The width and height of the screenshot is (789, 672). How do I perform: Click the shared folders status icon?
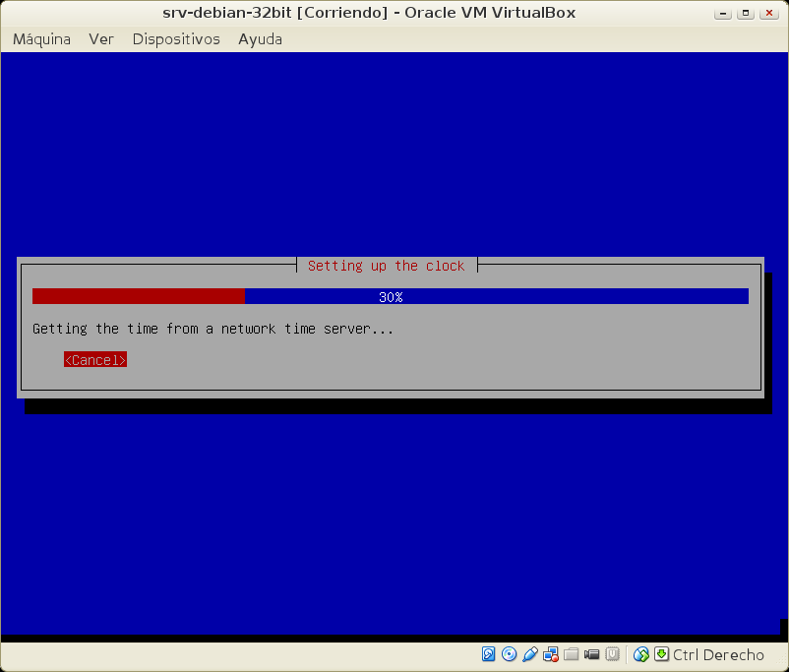pyautogui.click(x=572, y=654)
